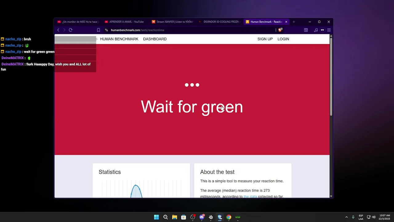The width and height of the screenshot is (394, 222).
Task: Open the clock showing 10:07 AM
Action: (384, 217)
